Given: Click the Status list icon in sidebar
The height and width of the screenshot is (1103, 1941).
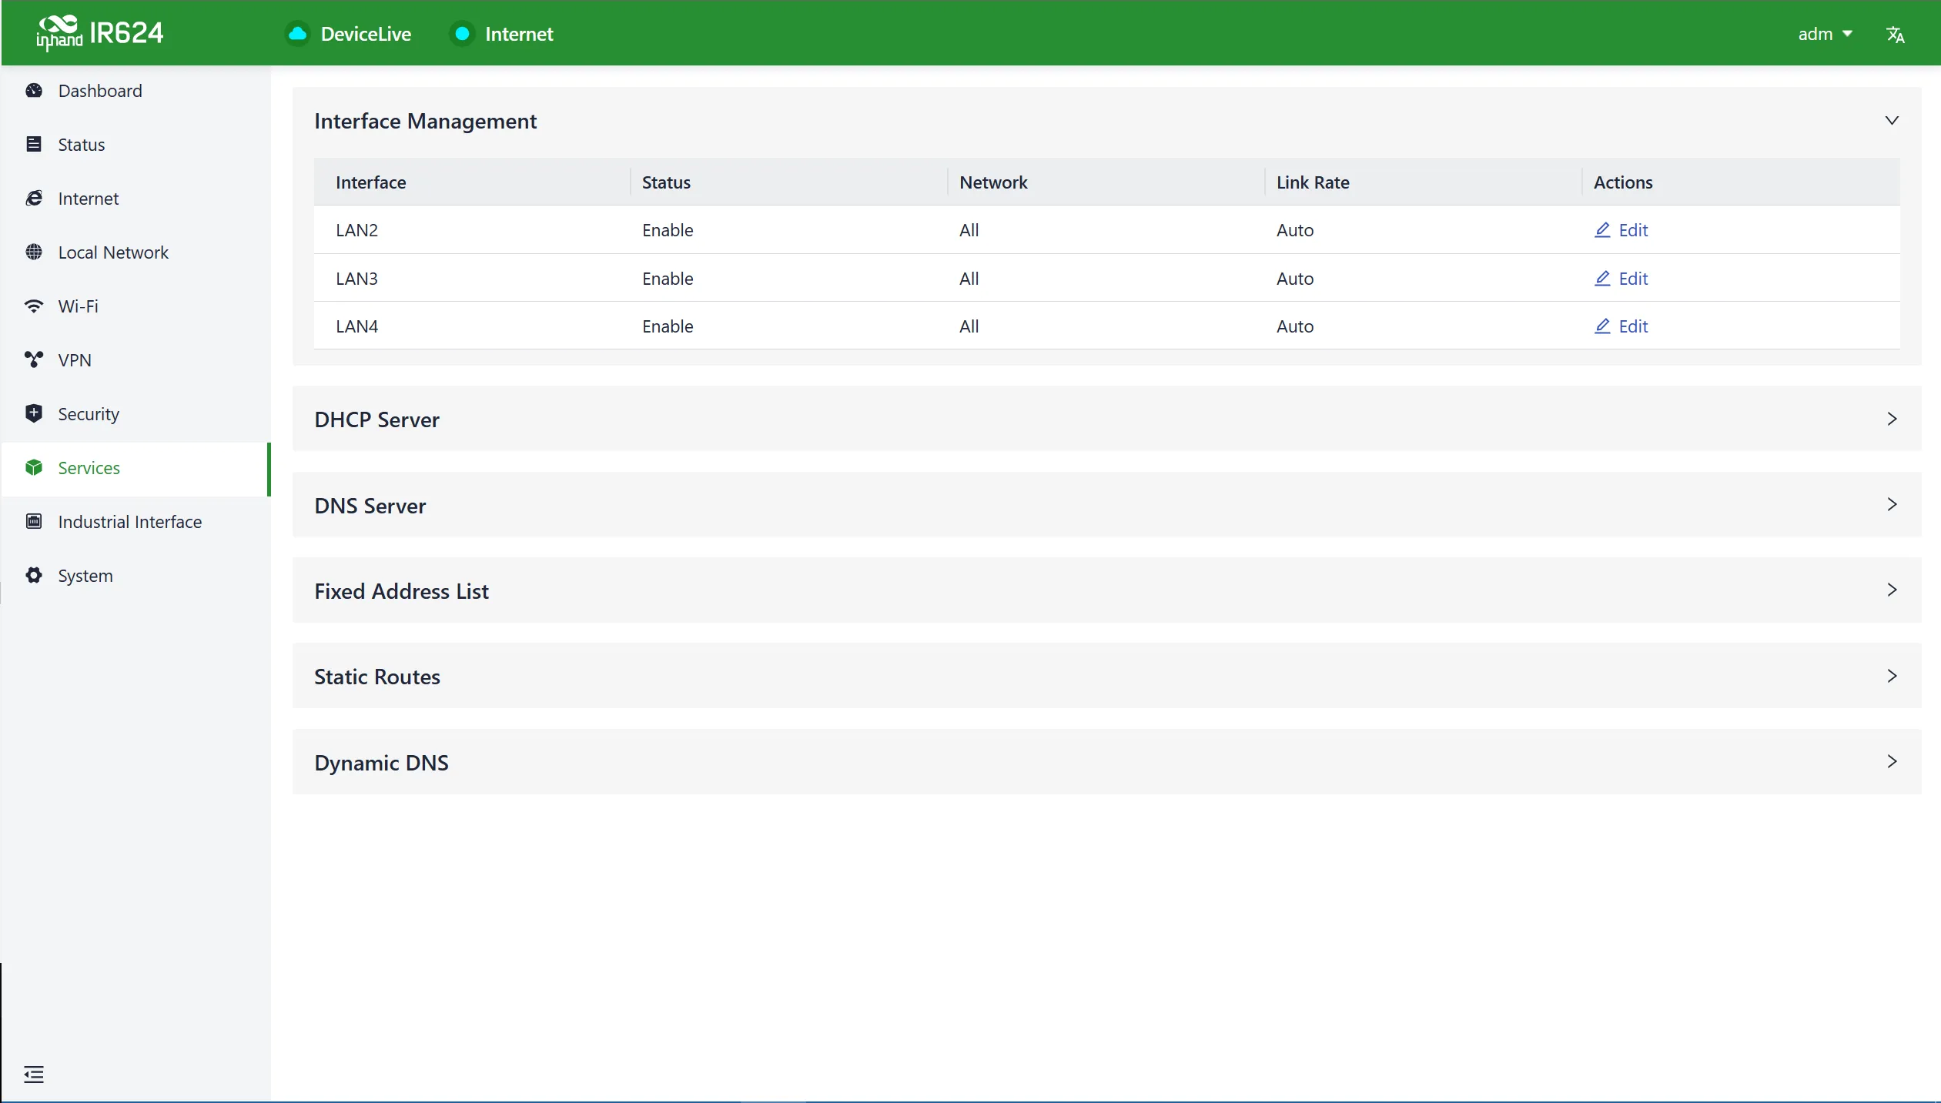Looking at the screenshot, I should point(34,145).
